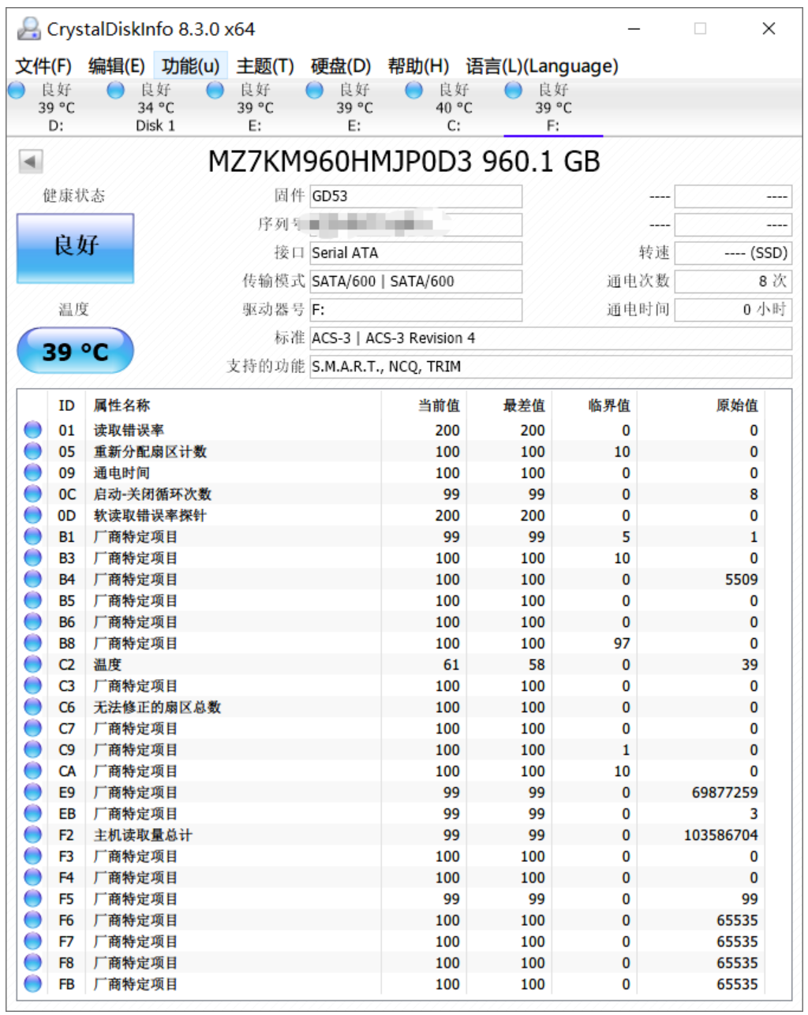Click the drive letter field showing F:

coord(416,310)
